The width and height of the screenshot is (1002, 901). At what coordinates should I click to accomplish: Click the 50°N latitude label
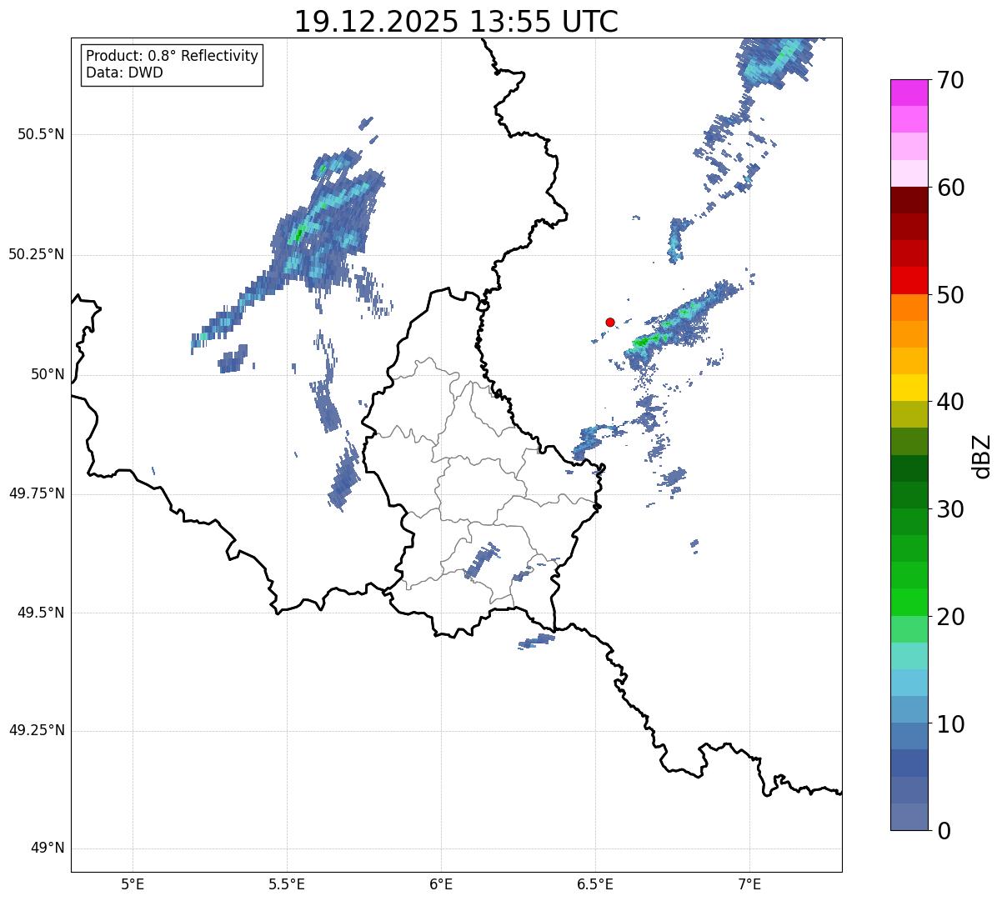point(48,375)
